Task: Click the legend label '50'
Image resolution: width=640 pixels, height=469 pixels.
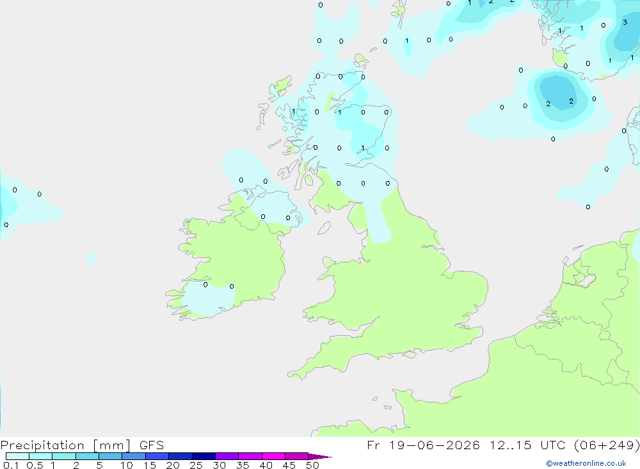Action: point(312,465)
